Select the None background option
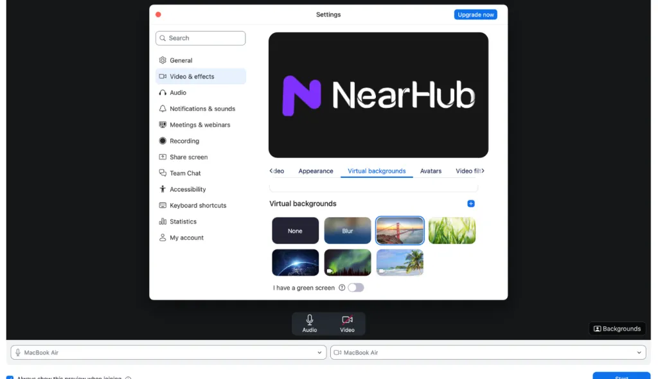 (295, 231)
